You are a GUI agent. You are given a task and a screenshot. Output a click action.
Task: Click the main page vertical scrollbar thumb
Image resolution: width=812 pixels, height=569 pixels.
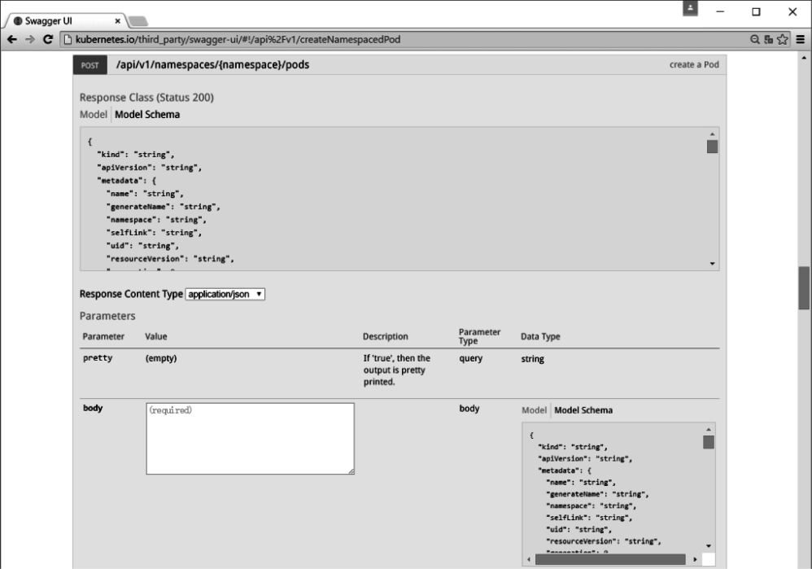(804, 287)
